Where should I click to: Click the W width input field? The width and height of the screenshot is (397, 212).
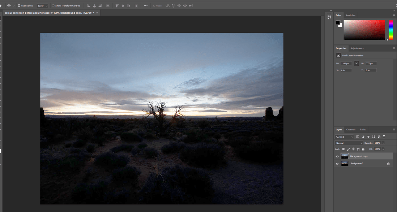pyautogui.click(x=346, y=63)
